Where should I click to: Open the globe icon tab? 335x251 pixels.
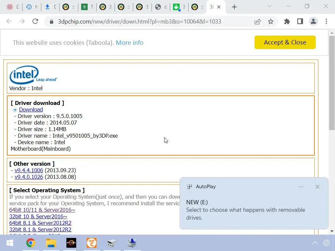pyautogui.click(x=158, y=7)
